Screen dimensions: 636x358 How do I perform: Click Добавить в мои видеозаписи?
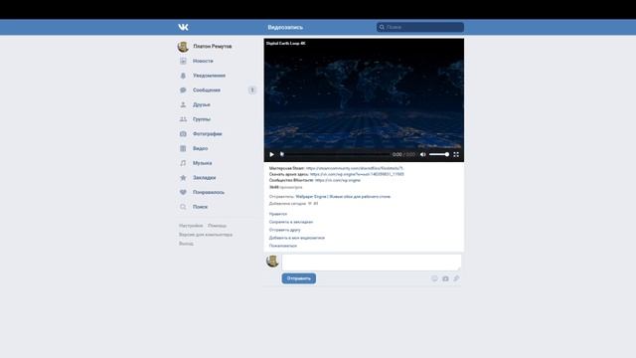pyautogui.click(x=296, y=238)
